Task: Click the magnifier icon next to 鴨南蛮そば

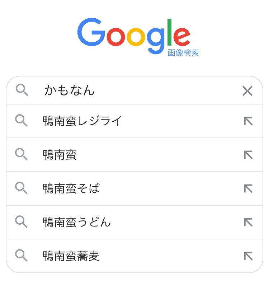Action: click(x=21, y=188)
